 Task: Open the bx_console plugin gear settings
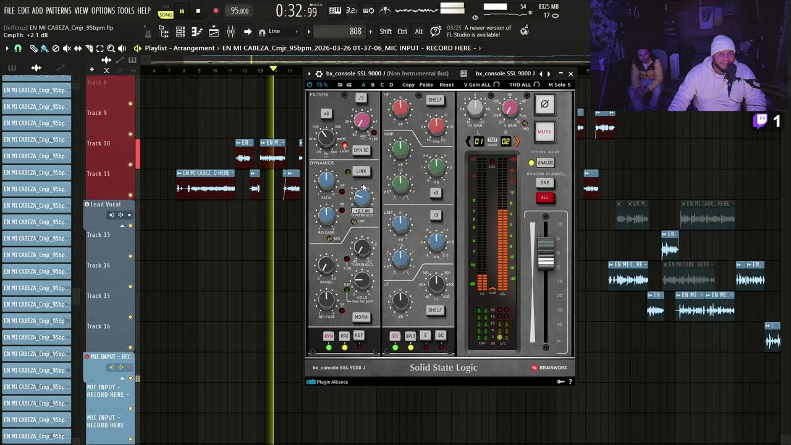pos(319,74)
